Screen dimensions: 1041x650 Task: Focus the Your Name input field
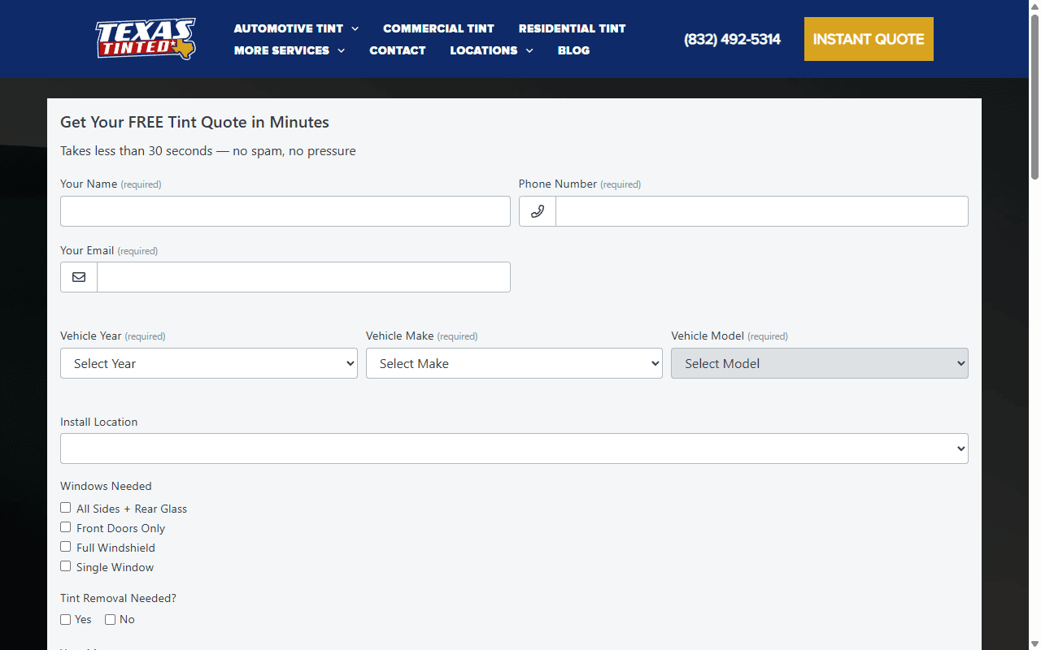(285, 211)
